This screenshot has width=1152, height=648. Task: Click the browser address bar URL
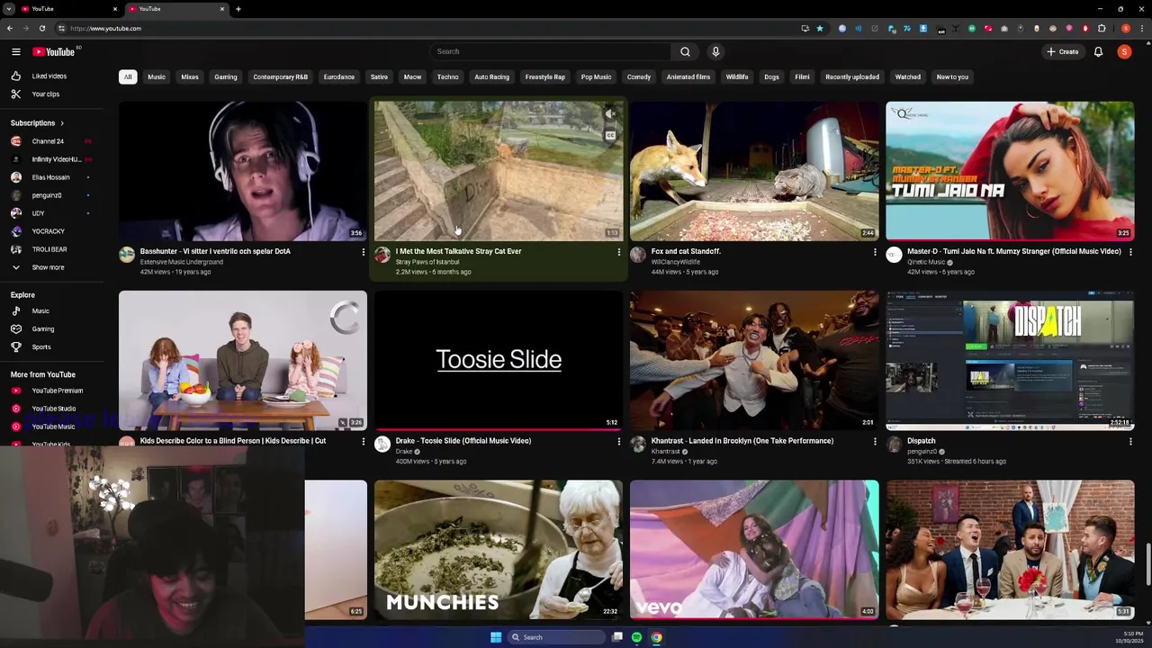pos(105,28)
